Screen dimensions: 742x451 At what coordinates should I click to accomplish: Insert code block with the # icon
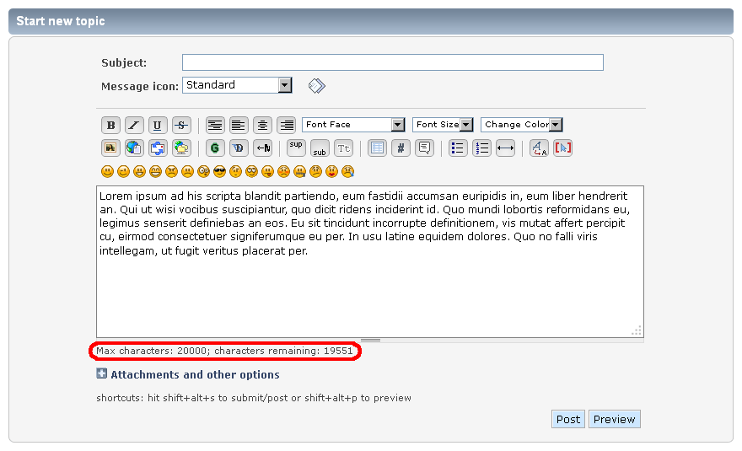click(401, 148)
